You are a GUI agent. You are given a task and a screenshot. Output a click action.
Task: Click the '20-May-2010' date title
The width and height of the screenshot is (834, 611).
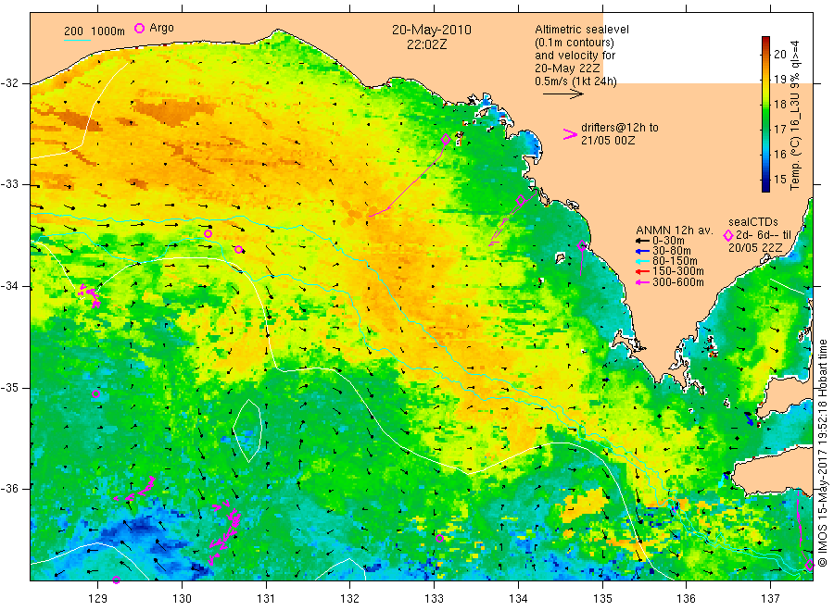tap(431, 30)
